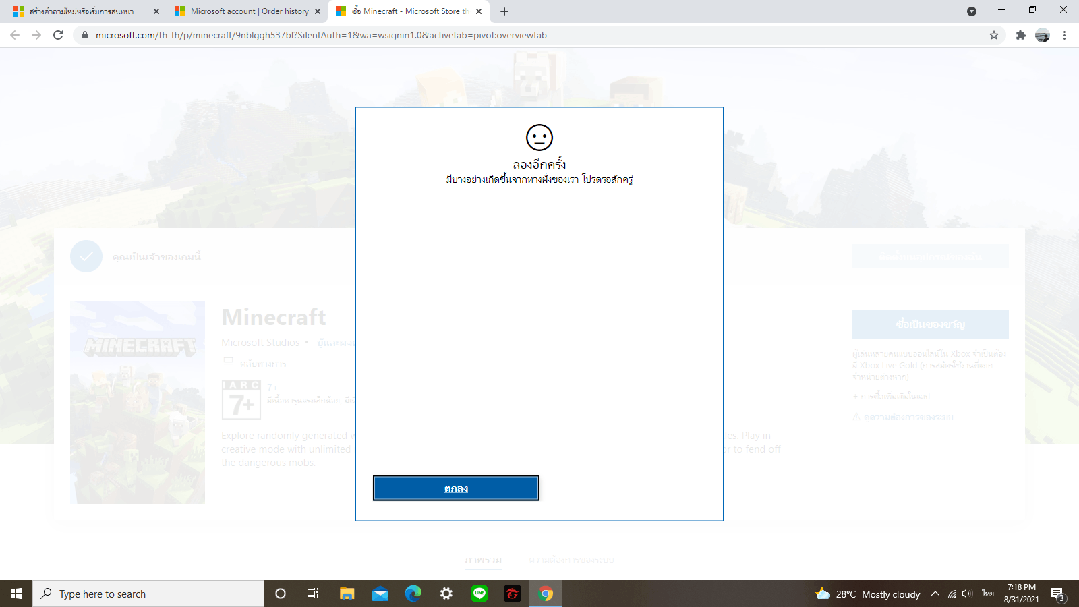The width and height of the screenshot is (1079, 607).
Task: Go forward in browser history
Action: [36, 35]
